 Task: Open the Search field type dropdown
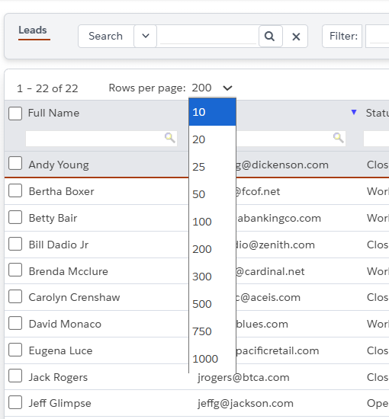tap(145, 36)
